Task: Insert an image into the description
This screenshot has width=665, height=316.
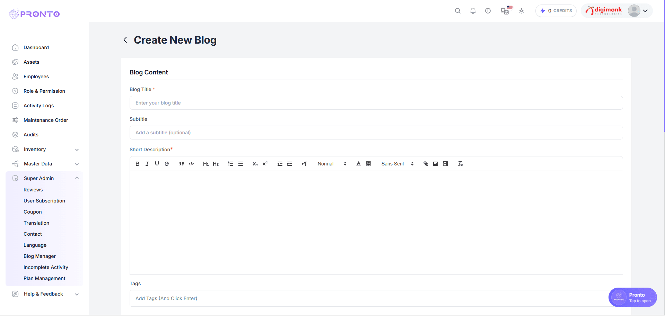Action: point(435,164)
